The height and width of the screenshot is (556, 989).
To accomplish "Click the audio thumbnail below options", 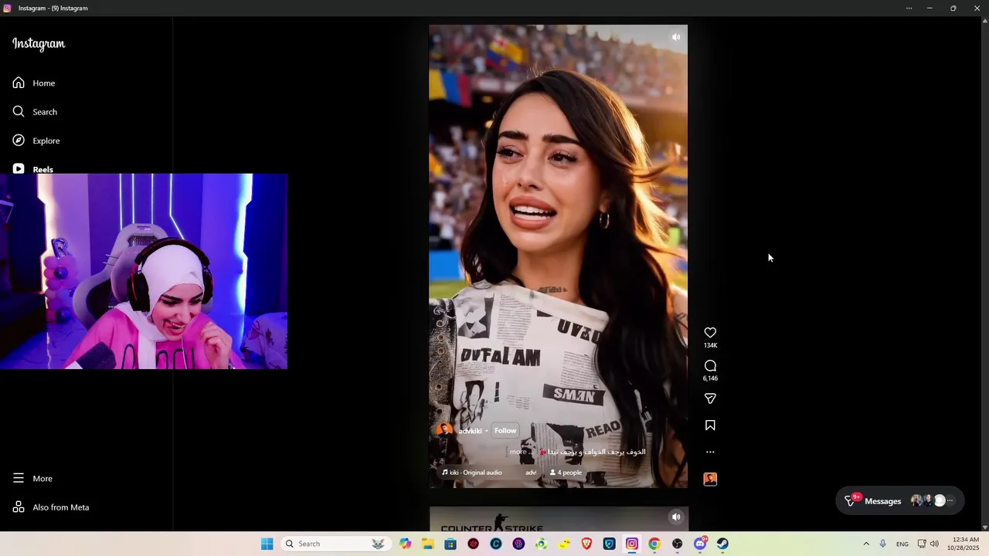I will [710, 479].
